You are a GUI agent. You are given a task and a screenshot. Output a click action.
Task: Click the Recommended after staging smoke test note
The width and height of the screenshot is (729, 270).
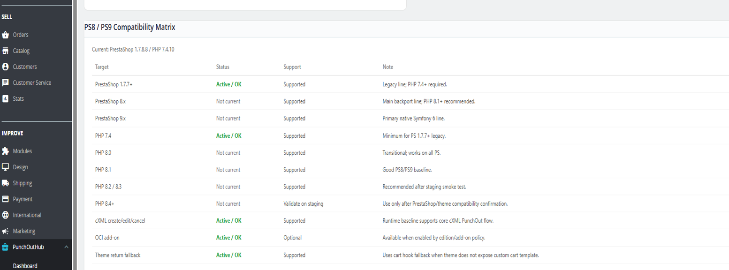click(x=425, y=187)
